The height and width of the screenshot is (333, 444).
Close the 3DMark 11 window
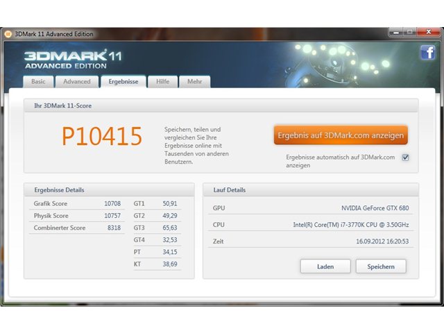pyautogui.click(x=429, y=32)
